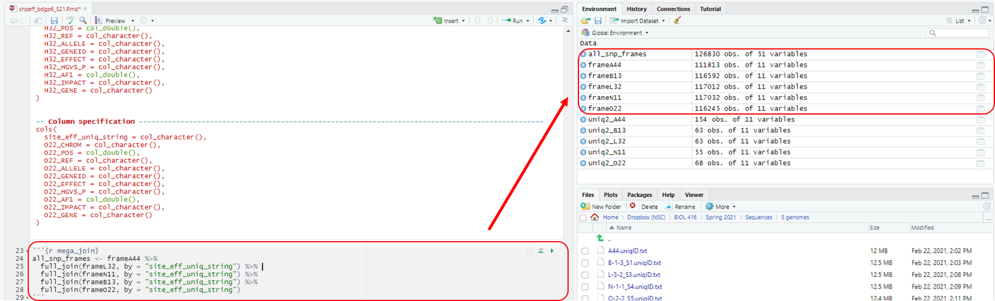Open the Run options dropdown arrow

[528, 21]
